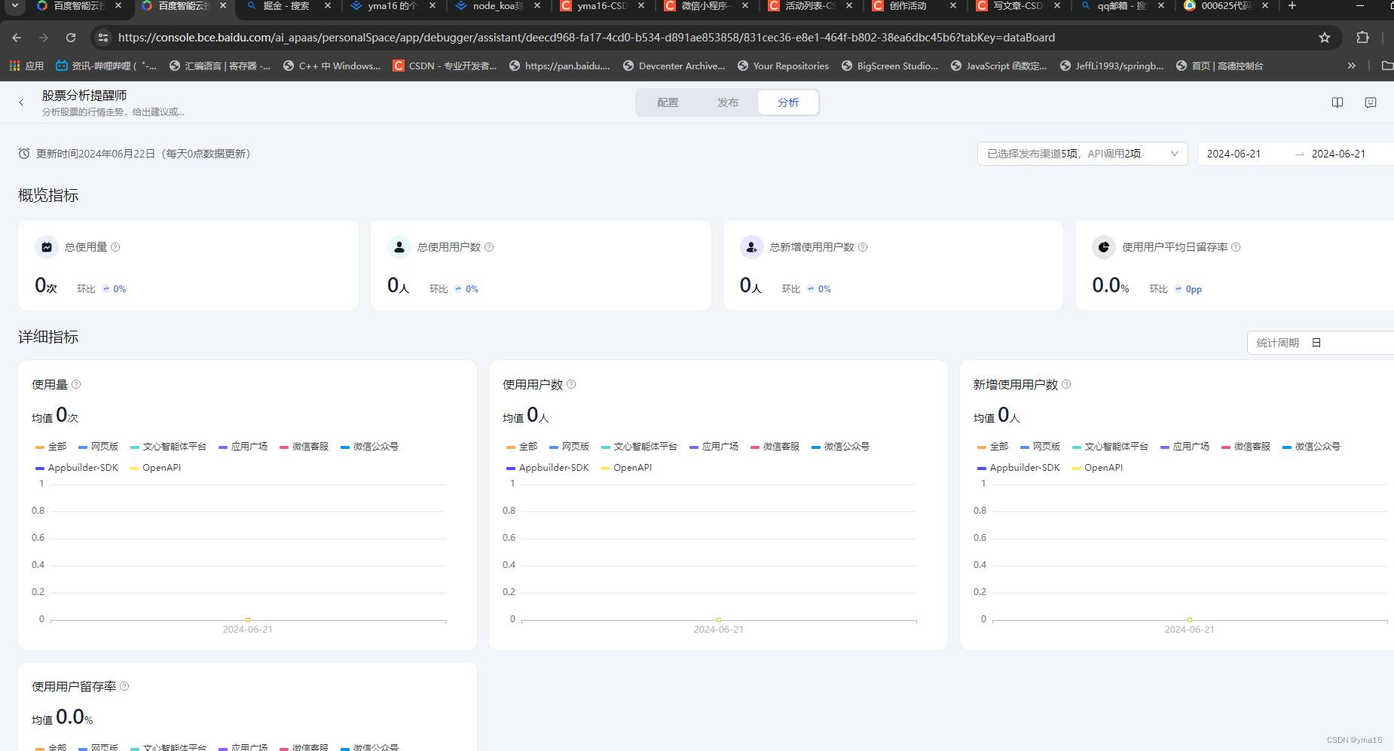
Task: Open feedback using the smiley chat icon
Action: point(1371,102)
